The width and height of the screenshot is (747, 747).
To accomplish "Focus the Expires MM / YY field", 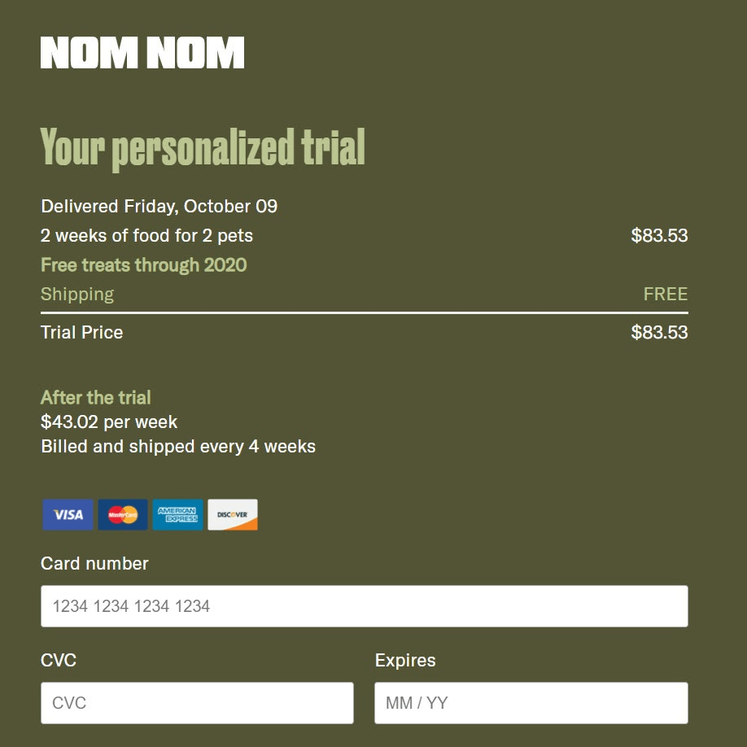I will click(531, 703).
